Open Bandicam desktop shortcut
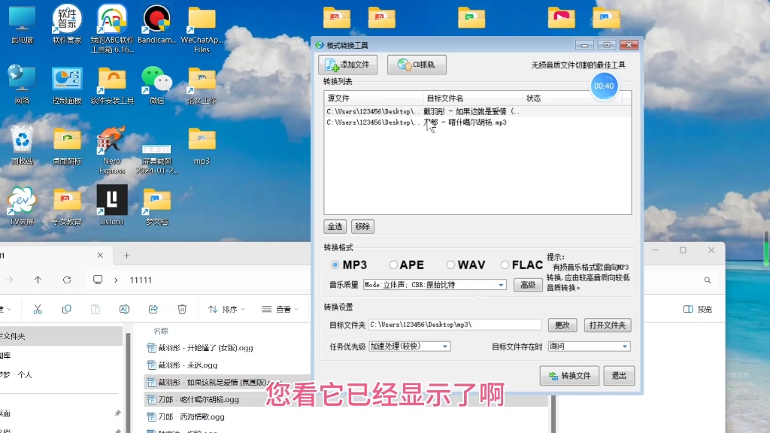This screenshot has height=433, width=770. 156,24
